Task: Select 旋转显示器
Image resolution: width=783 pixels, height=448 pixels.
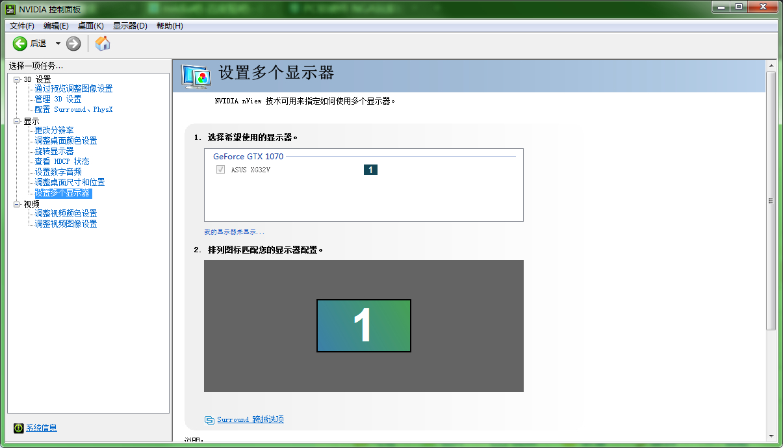Action: pos(54,151)
